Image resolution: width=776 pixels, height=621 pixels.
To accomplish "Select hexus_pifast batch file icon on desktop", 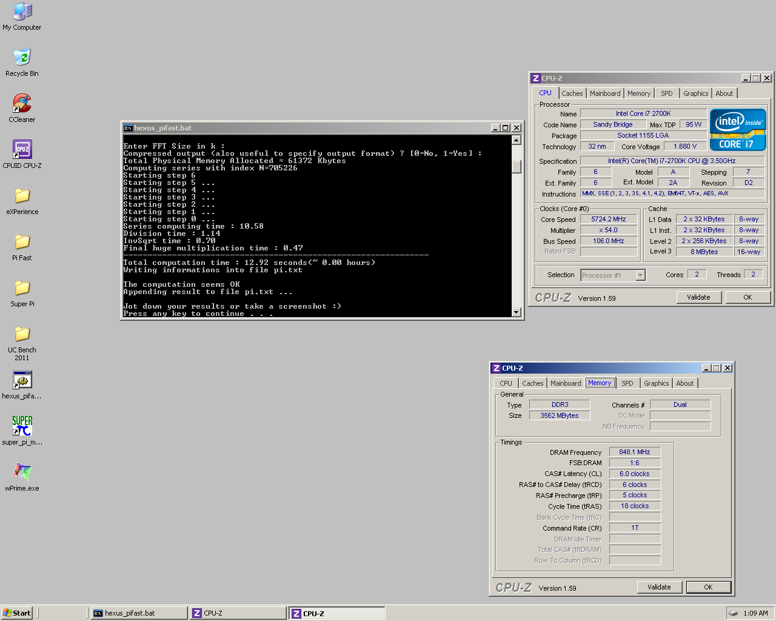I will point(22,385).
